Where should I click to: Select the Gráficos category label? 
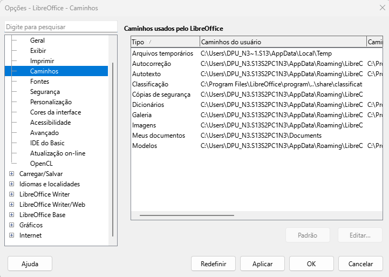tap(31, 225)
